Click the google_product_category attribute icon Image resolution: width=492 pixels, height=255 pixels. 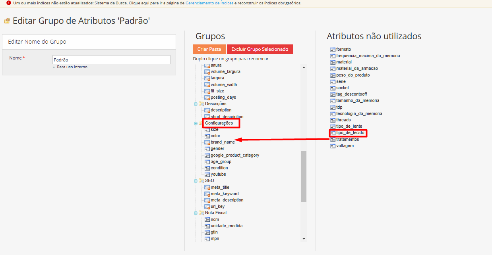pos(207,155)
